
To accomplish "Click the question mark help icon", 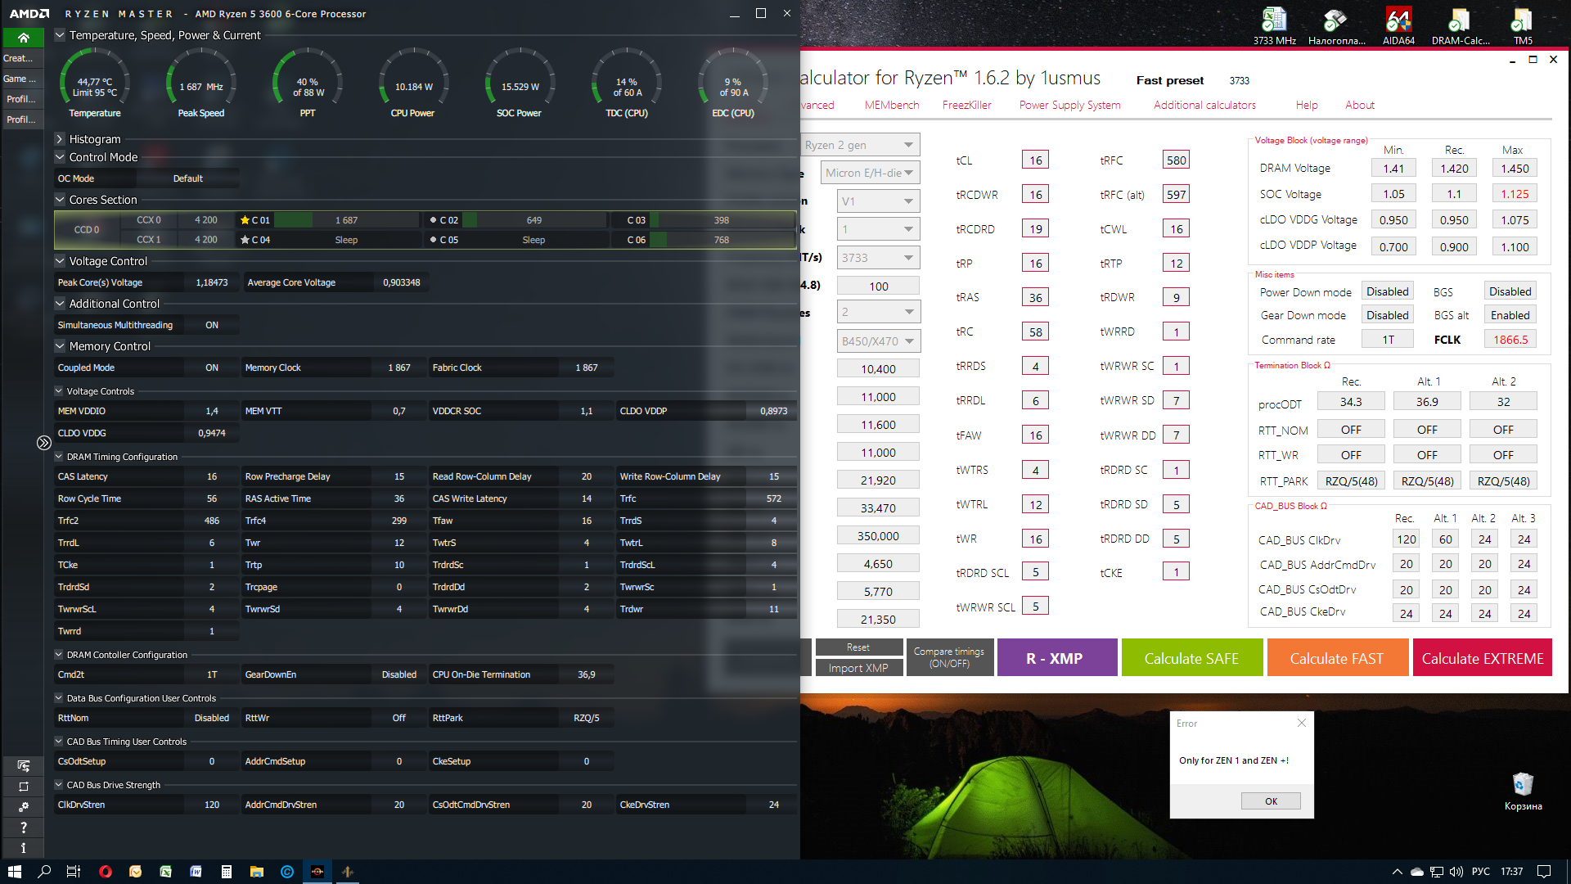I will [23, 828].
